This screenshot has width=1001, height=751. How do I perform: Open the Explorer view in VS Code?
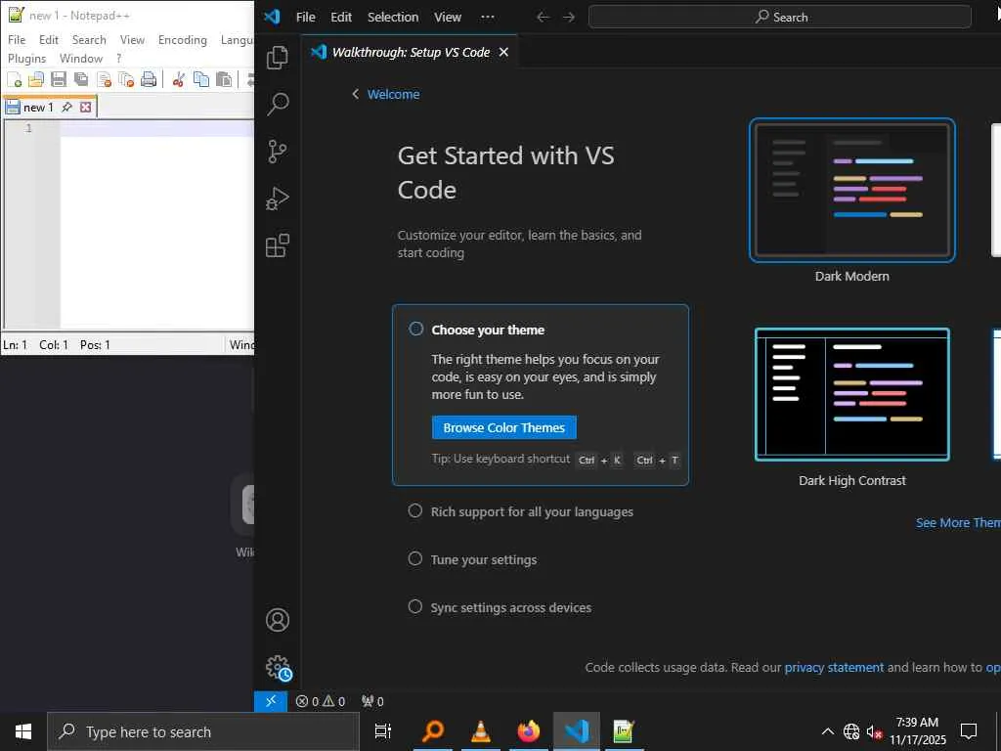(277, 58)
